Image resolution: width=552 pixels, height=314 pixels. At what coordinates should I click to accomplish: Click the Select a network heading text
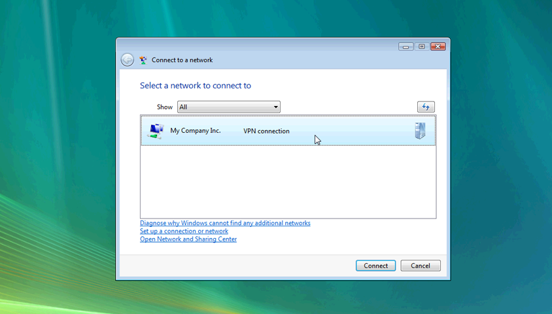(x=196, y=86)
